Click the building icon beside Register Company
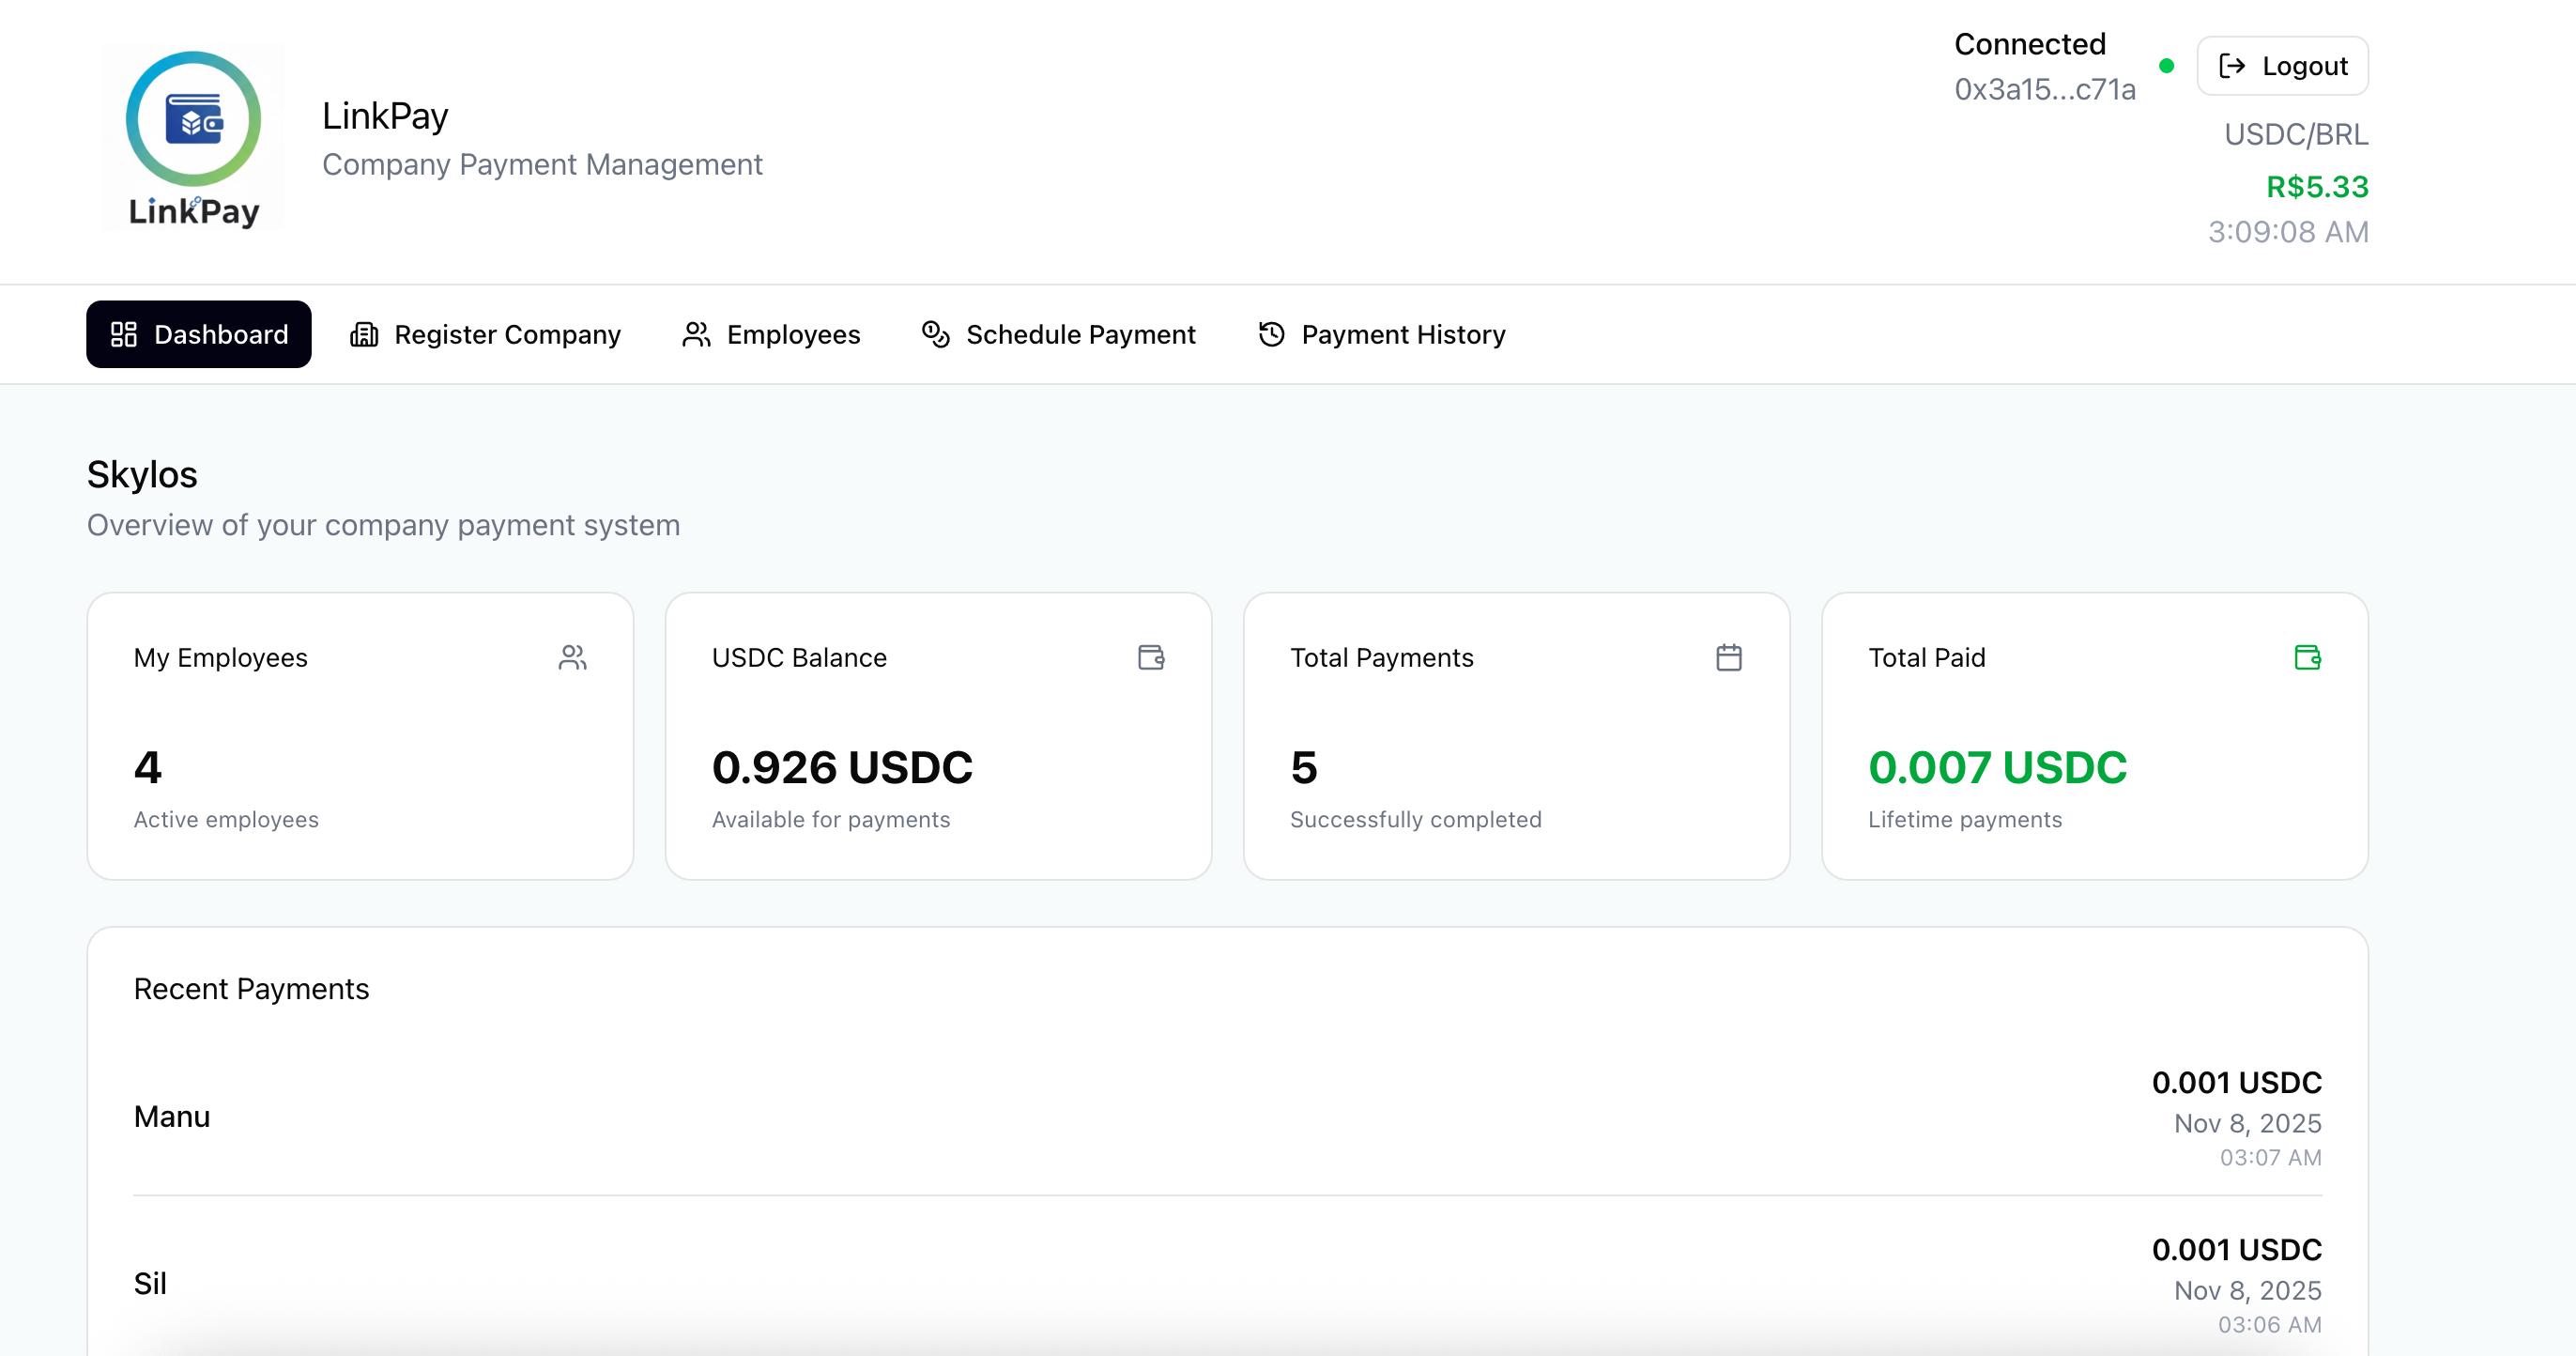 (x=364, y=335)
